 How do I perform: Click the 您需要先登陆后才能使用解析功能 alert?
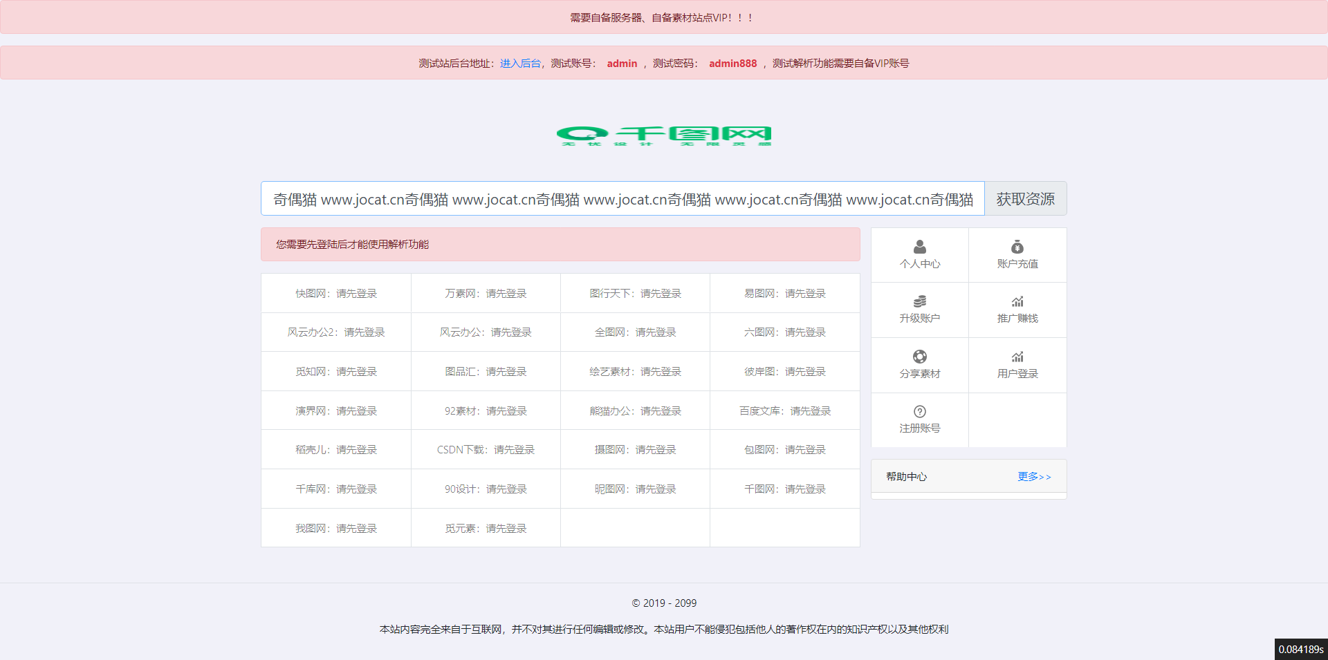560,245
